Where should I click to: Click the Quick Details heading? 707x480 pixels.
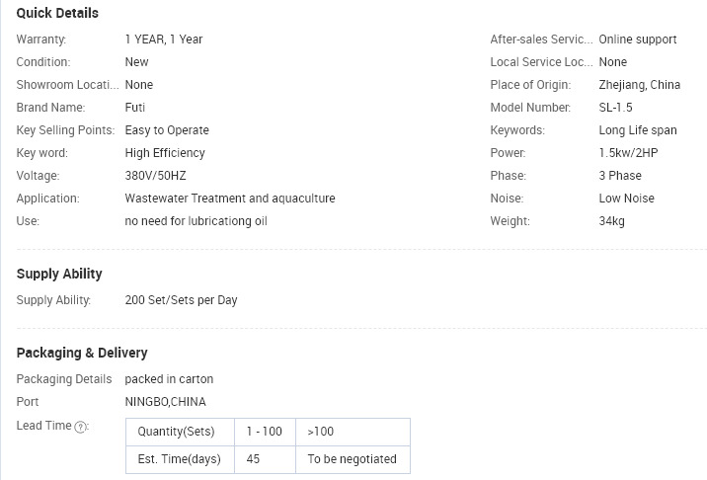coord(57,13)
